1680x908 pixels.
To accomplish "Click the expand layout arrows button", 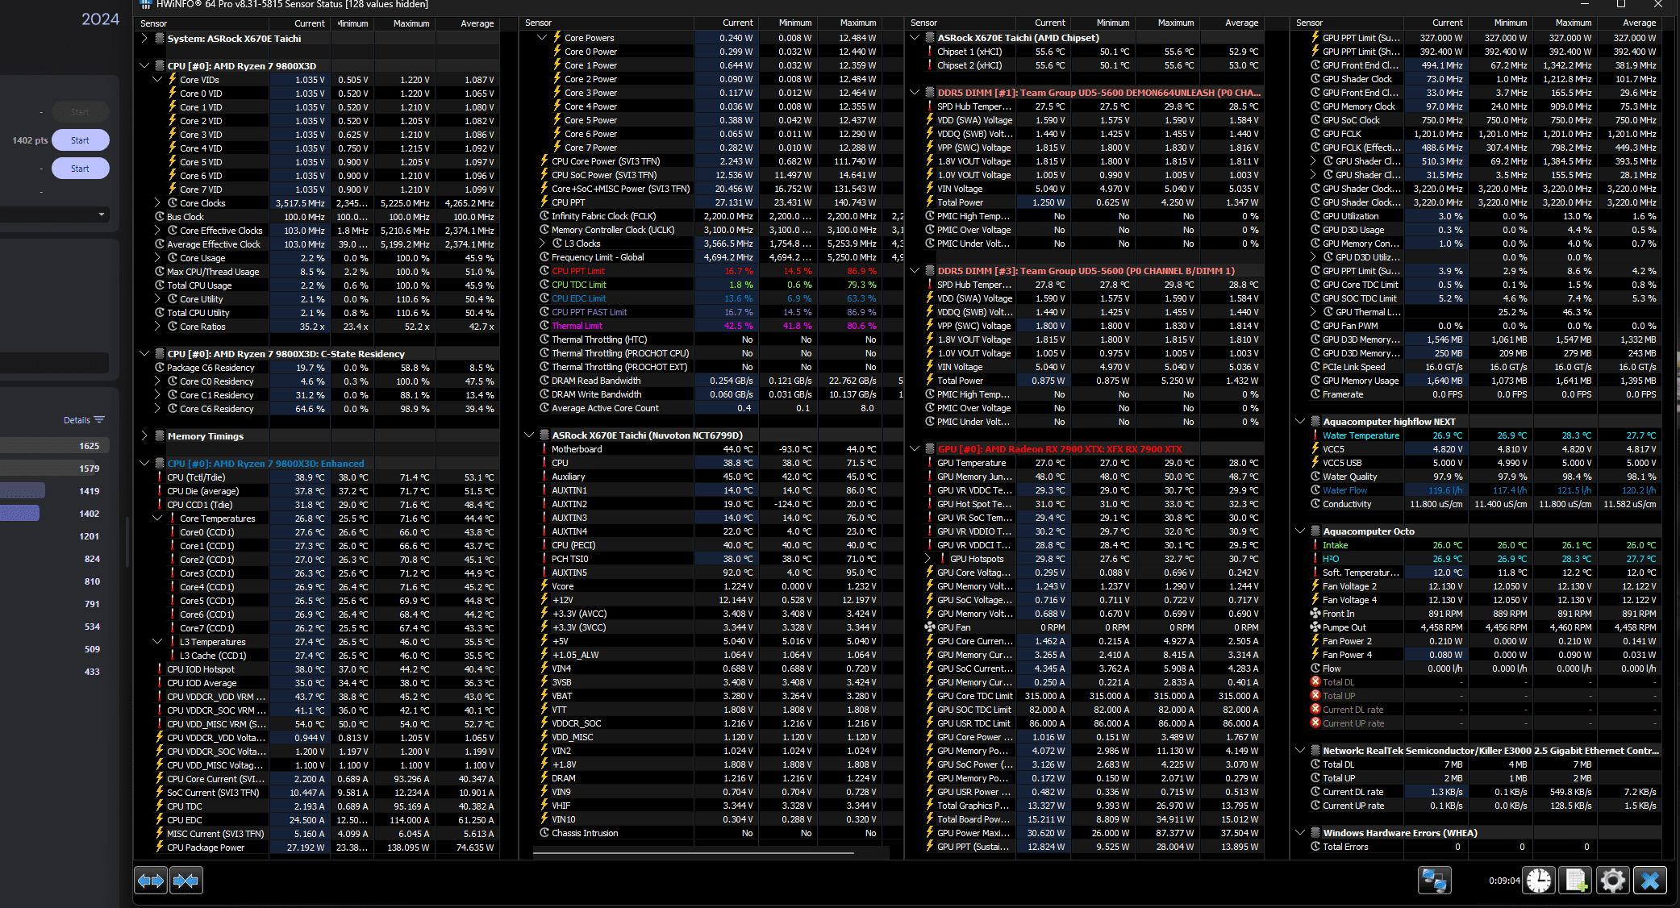I will click(x=151, y=881).
